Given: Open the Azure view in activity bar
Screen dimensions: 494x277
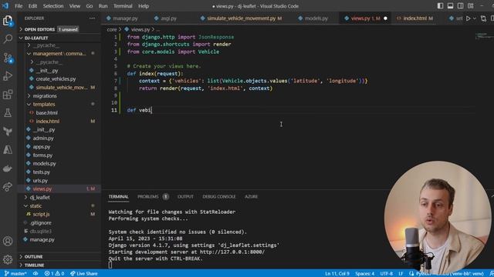Looking at the screenshot, I should point(8,150).
